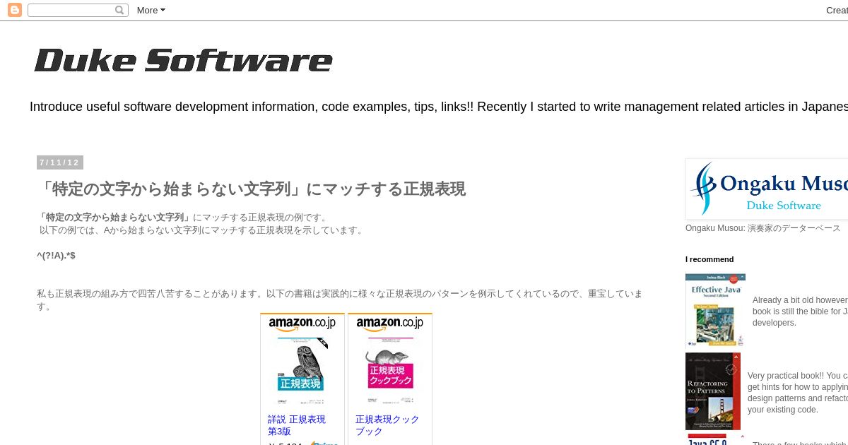The image size is (848, 445).
Task: Open 正規表現クックブック cover image
Action: 389,372
